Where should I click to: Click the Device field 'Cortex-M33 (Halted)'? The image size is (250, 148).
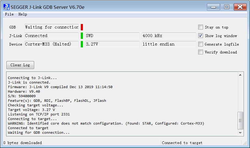(x=52, y=44)
